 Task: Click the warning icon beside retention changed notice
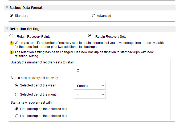pos(12,52)
